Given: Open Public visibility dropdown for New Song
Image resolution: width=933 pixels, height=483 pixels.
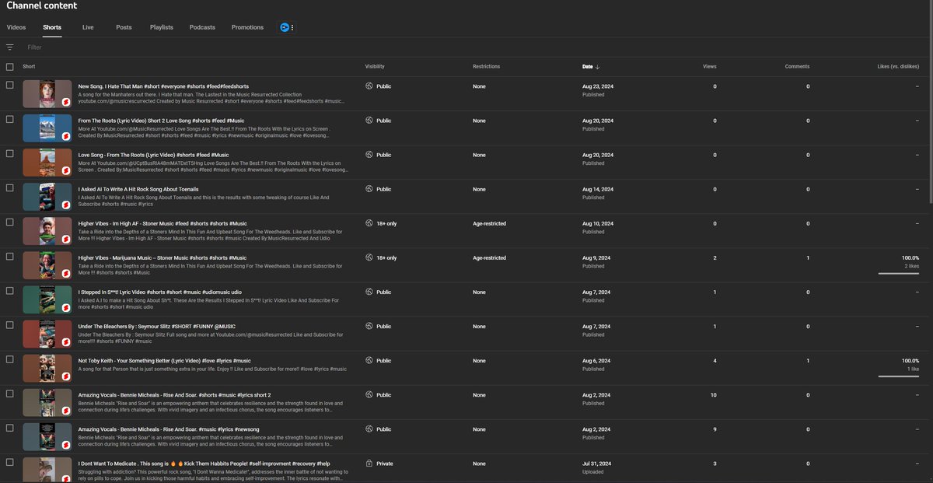Looking at the screenshot, I should click(x=384, y=86).
